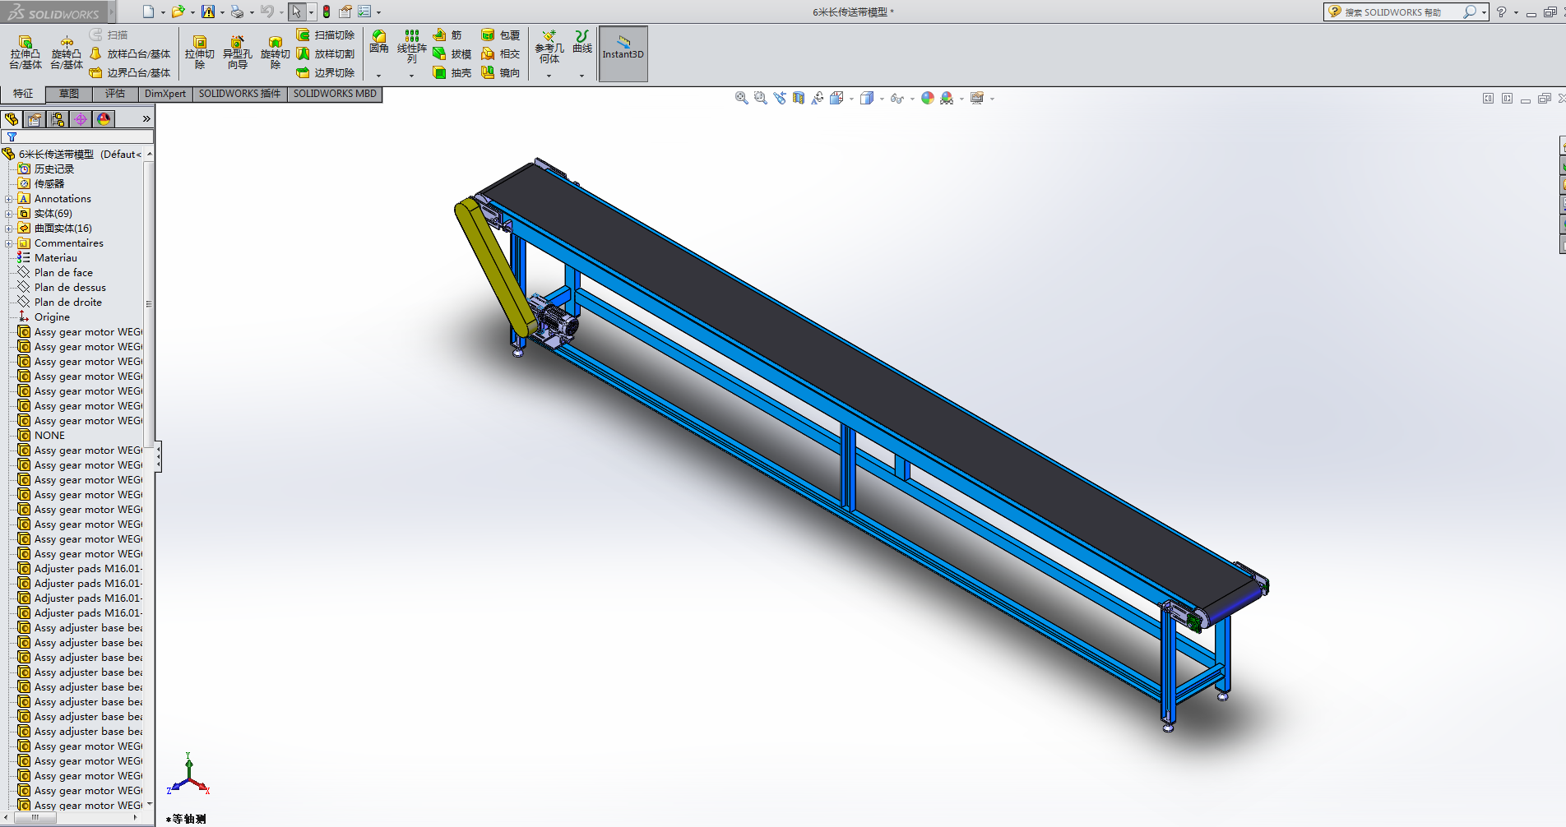Click 边界切除 boundary cut button
This screenshot has height=827, width=1566.
pos(326,72)
